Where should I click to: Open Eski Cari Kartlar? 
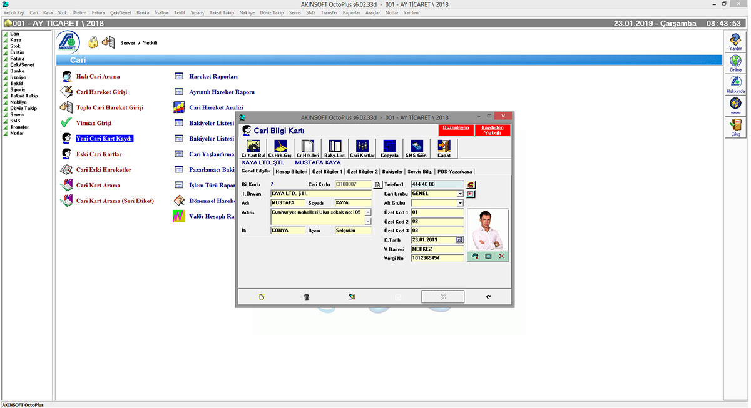point(99,154)
